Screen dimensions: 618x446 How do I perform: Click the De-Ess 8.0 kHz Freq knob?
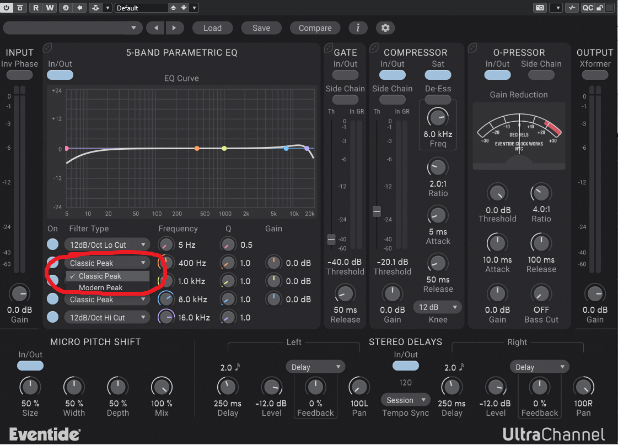438,117
